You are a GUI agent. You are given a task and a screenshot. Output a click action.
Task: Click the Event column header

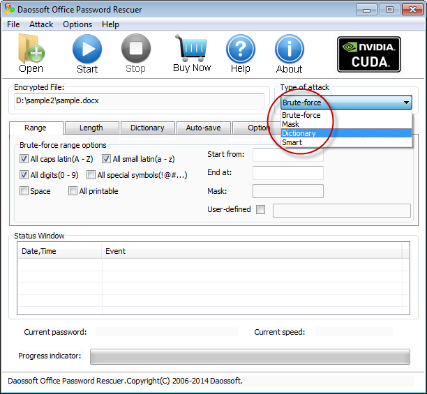252,251
